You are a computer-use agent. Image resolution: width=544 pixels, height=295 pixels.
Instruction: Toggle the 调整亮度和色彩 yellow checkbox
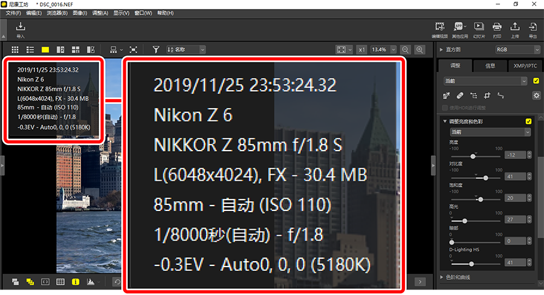(x=528, y=122)
